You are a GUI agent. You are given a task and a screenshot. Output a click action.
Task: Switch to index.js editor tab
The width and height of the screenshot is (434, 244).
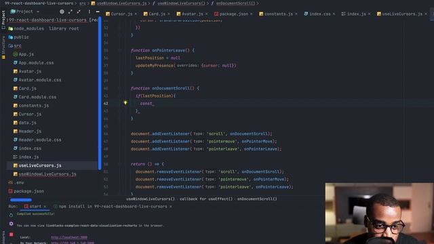click(356, 14)
